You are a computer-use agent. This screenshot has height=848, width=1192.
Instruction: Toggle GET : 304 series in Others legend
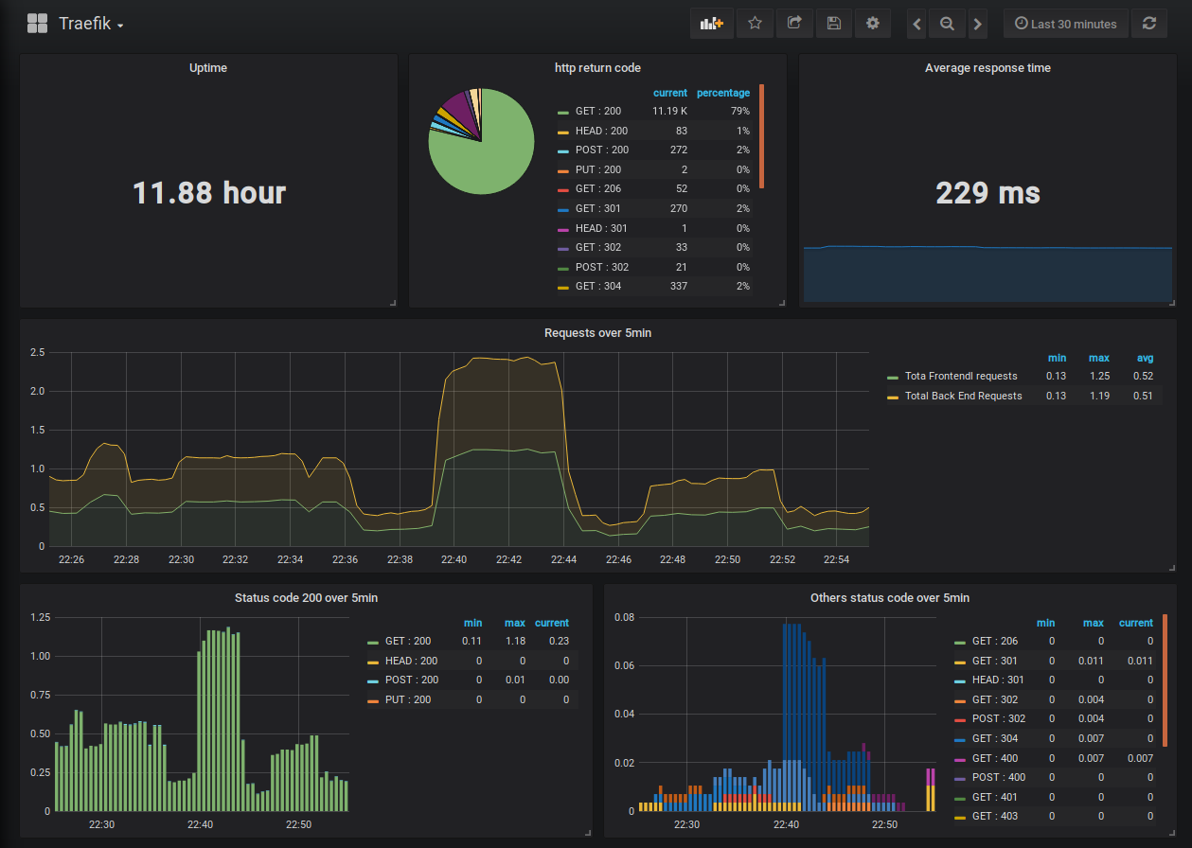tap(994, 738)
